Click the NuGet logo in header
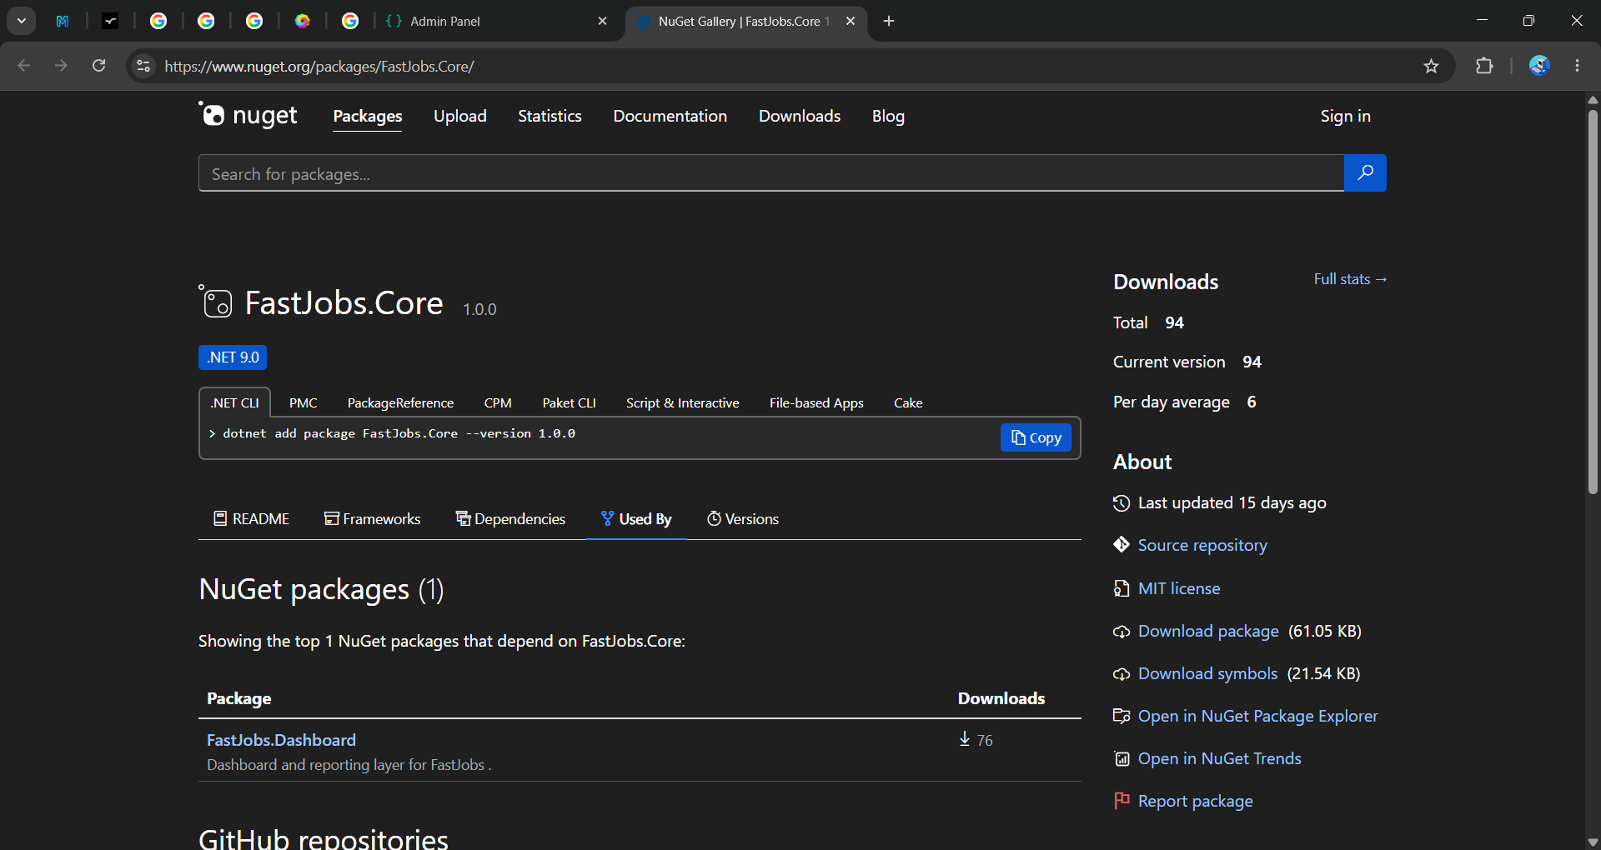This screenshot has height=850, width=1601. tap(248, 115)
